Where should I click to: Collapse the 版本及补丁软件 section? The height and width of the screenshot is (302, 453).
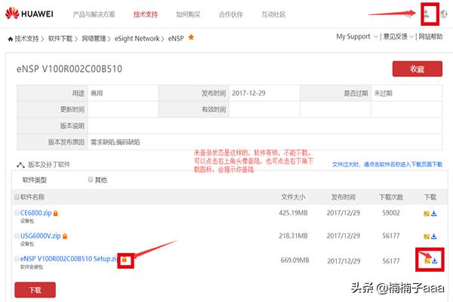(x=20, y=165)
